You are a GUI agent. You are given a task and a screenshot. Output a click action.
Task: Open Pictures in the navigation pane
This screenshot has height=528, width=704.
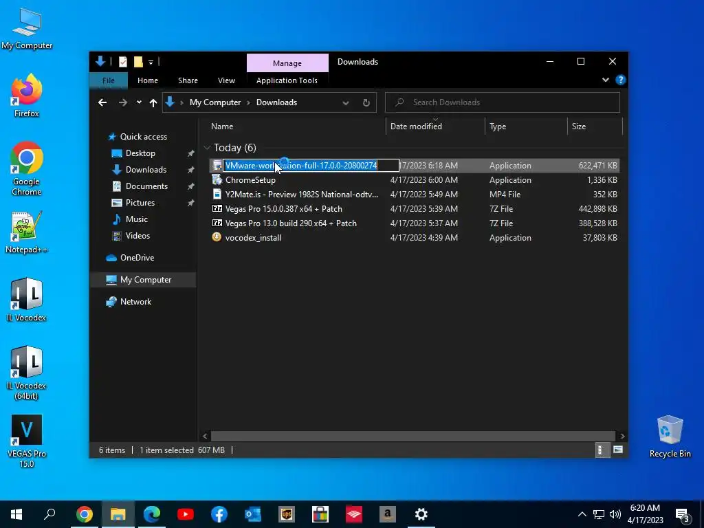pos(140,203)
